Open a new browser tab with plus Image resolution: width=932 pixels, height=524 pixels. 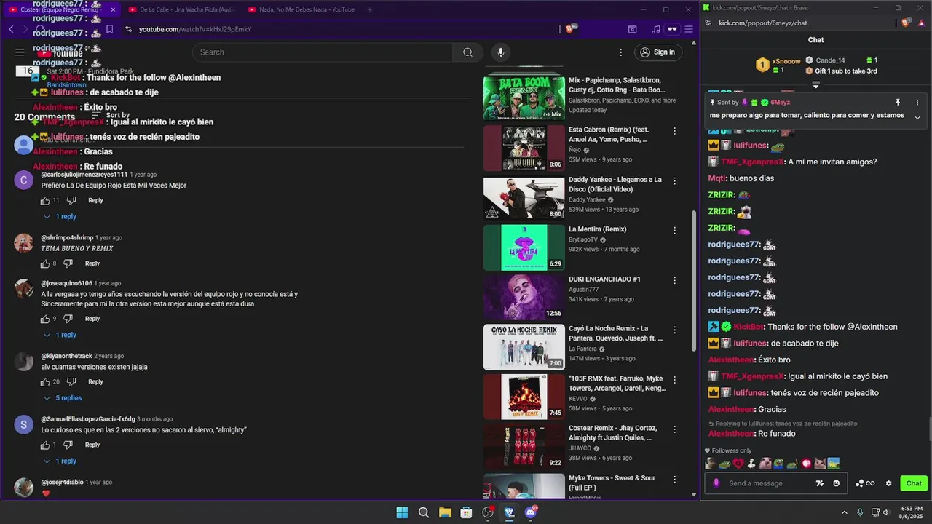point(370,9)
